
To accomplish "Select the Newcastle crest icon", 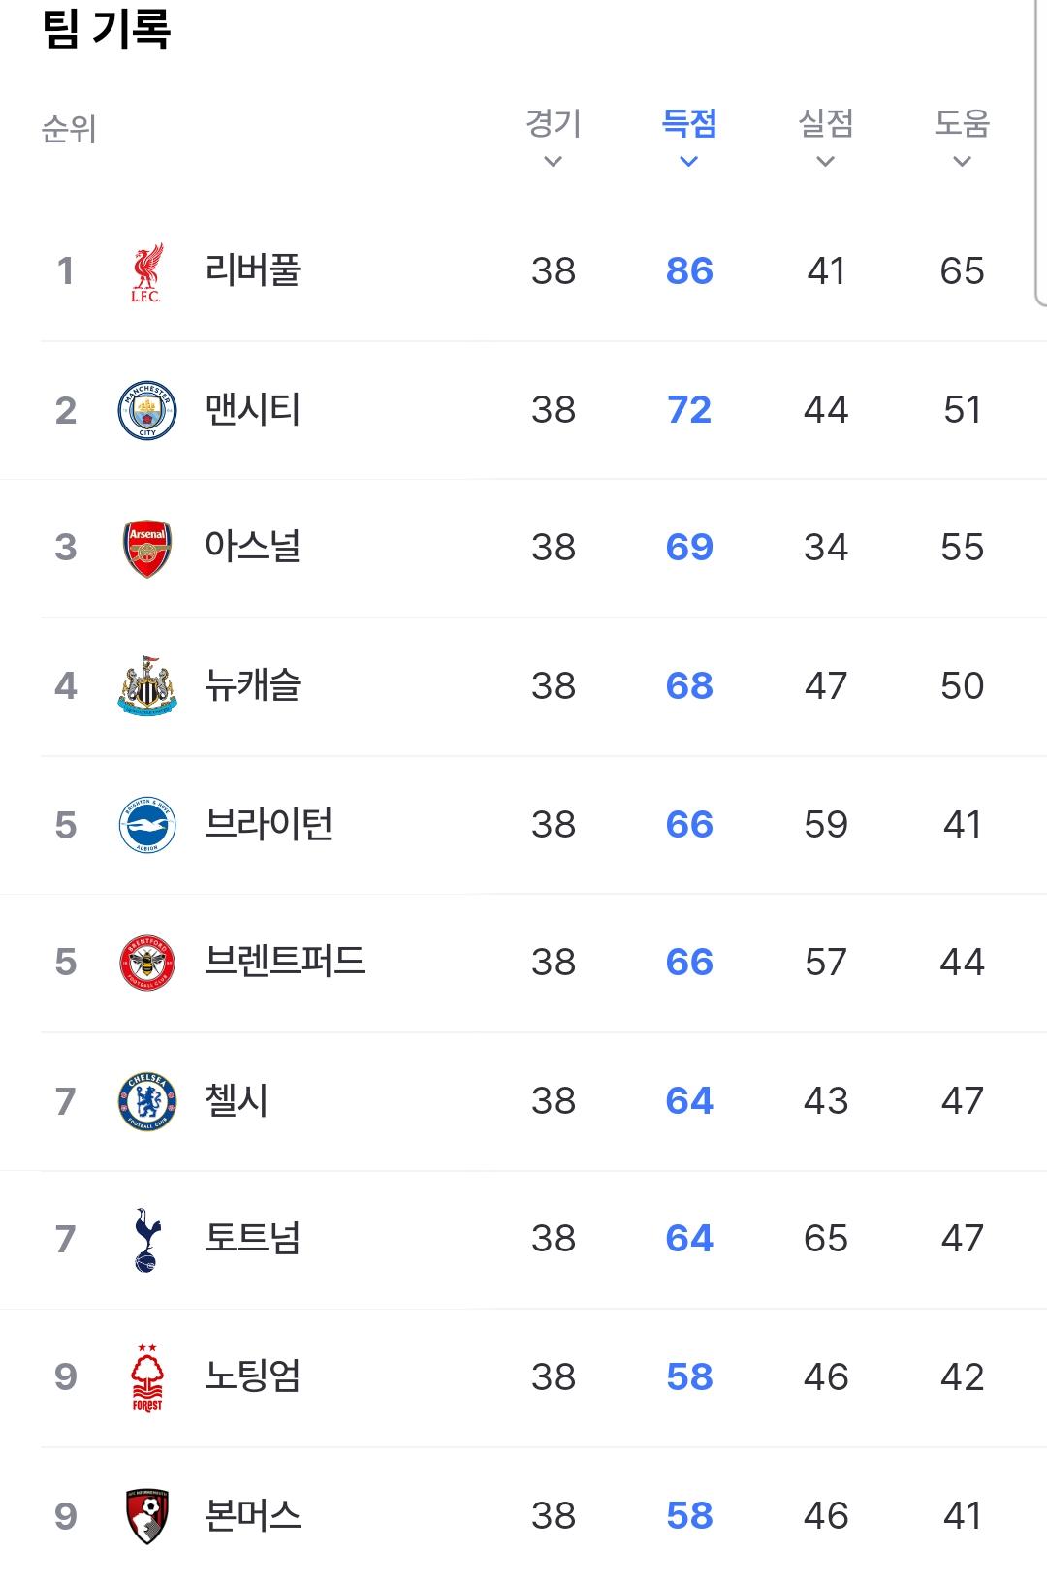I will pyautogui.click(x=147, y=686).
